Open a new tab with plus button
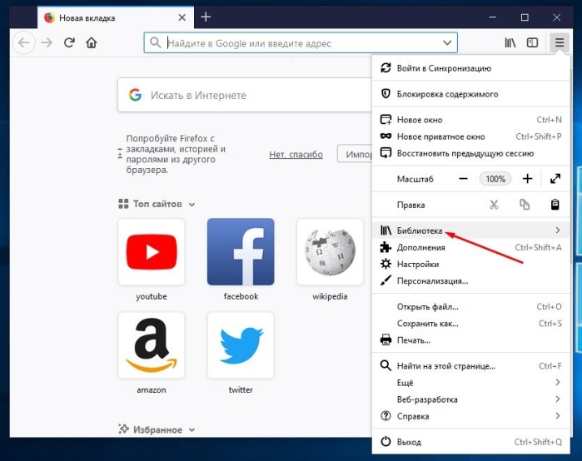582x461 pixels. [206, 17]
